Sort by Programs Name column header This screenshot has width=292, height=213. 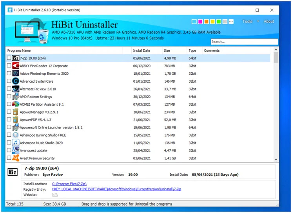pos(65,51)
